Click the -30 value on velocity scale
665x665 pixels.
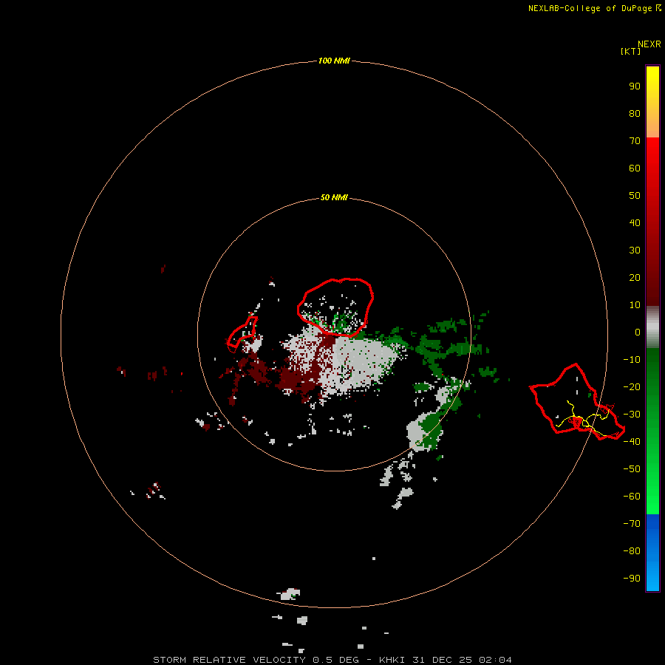632,415
